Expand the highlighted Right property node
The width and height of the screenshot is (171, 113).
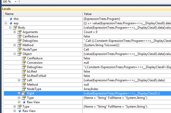coord(19,93)
